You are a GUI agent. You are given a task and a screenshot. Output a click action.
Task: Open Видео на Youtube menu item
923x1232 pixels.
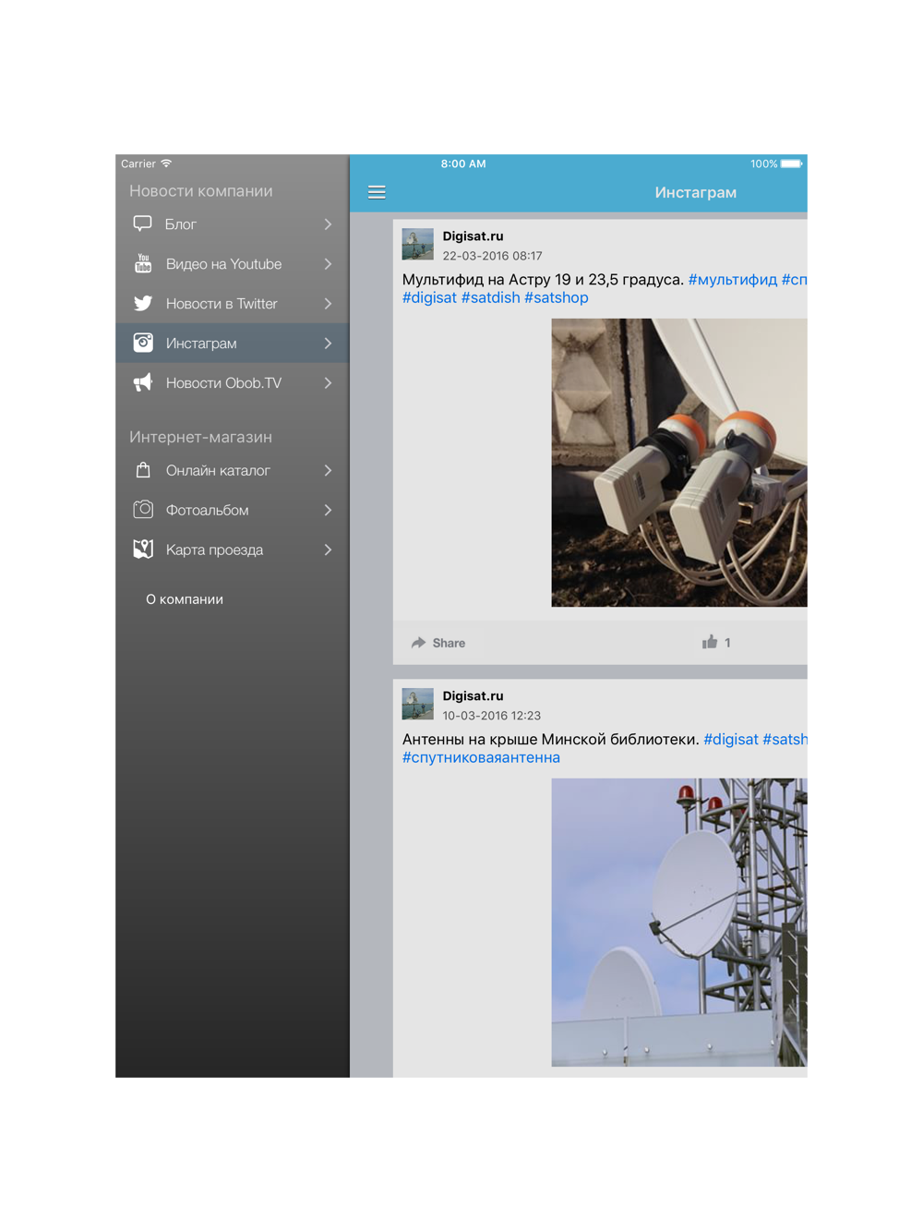click(x=233, y=264)
